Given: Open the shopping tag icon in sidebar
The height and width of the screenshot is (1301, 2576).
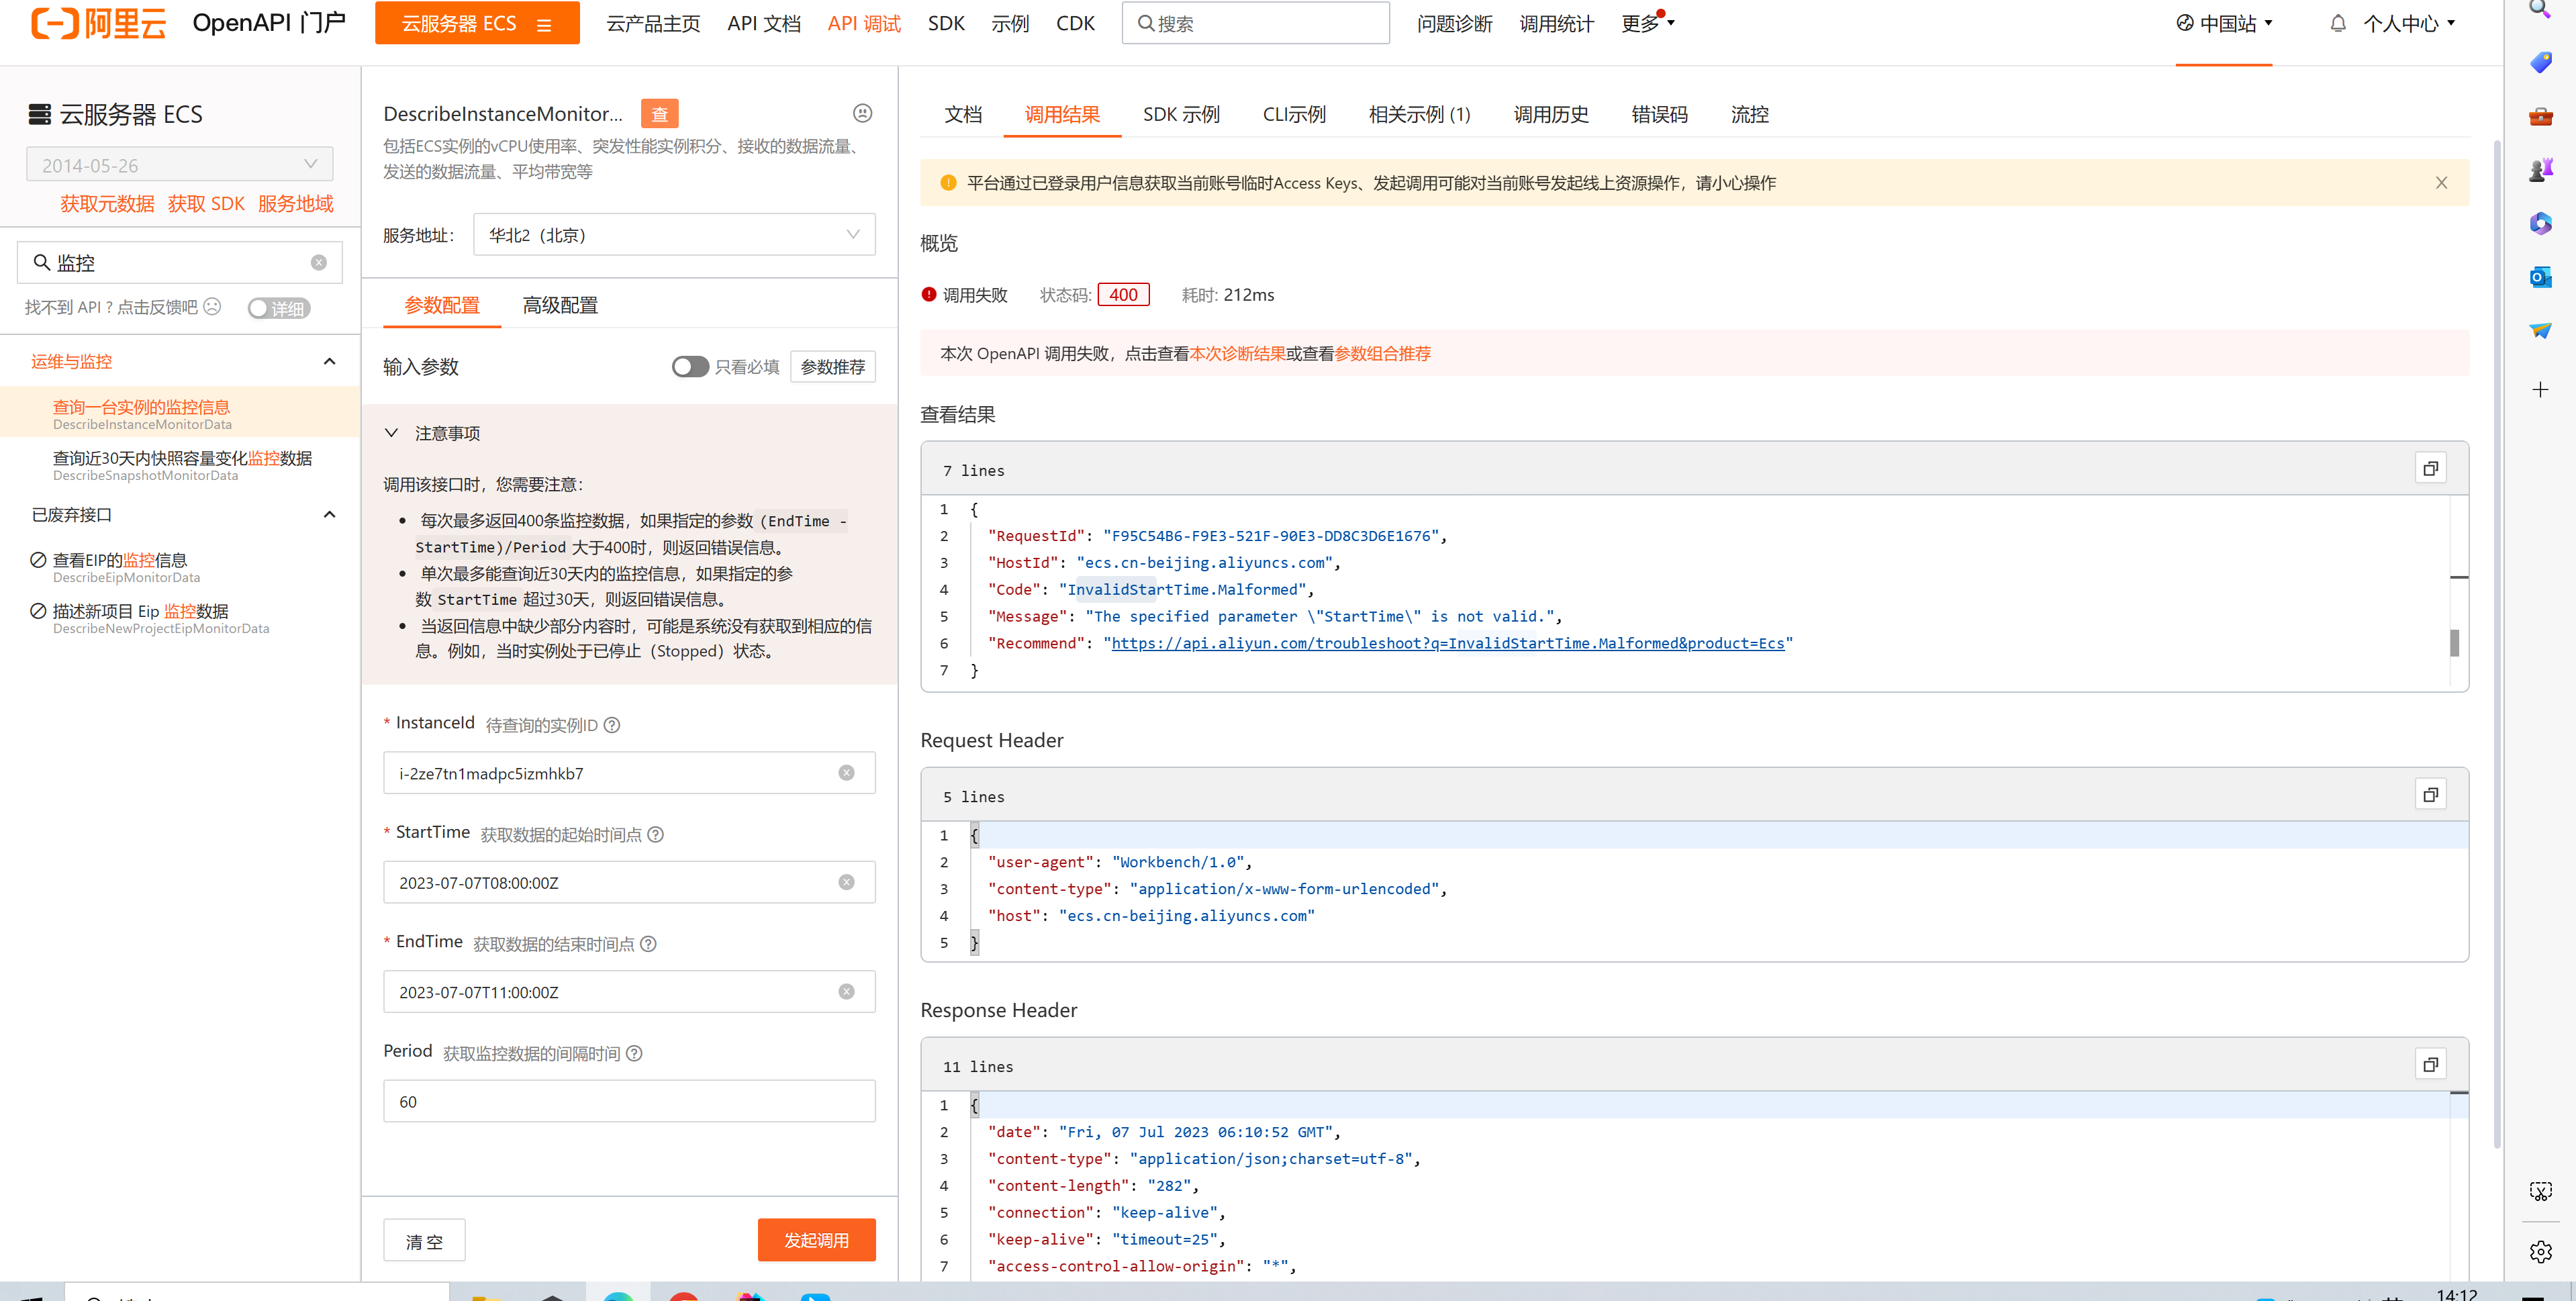Looking at the screenshot, I should [x=2540, y=63].
